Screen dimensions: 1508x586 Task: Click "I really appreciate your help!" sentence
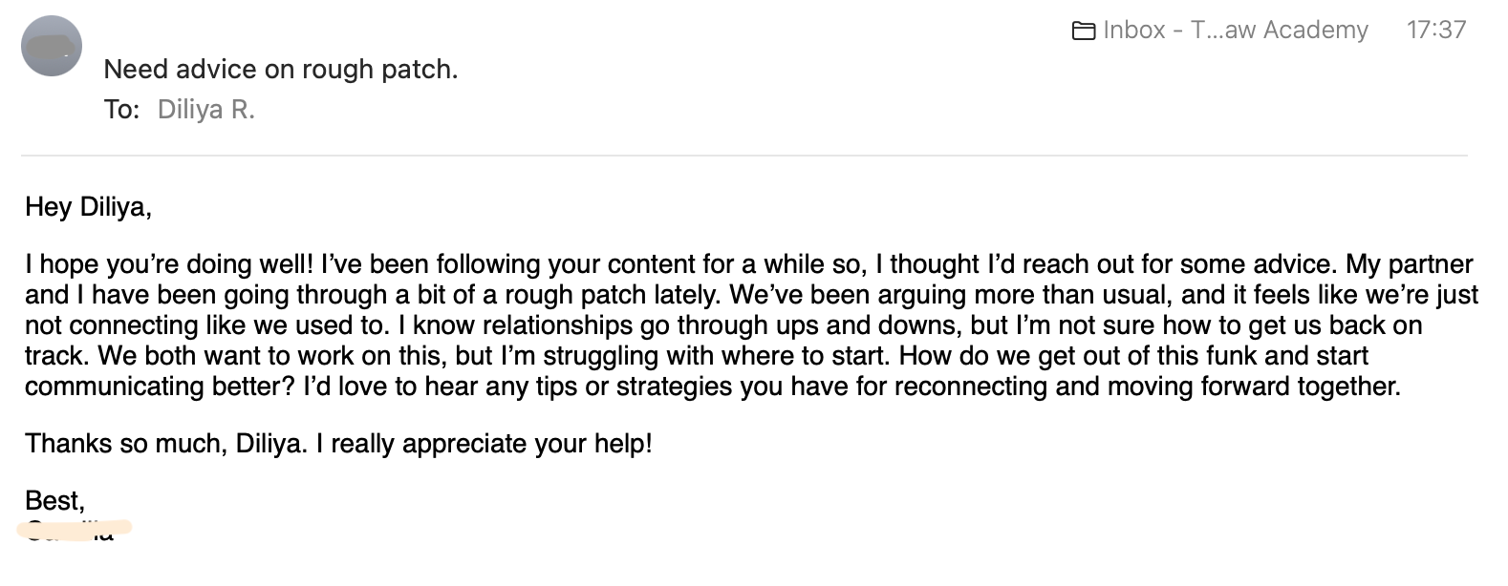[x=491, y=444]
